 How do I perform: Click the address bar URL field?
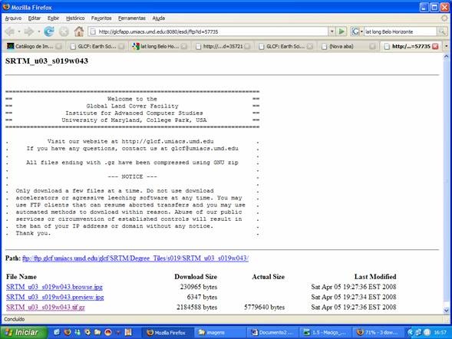point(208,31)
